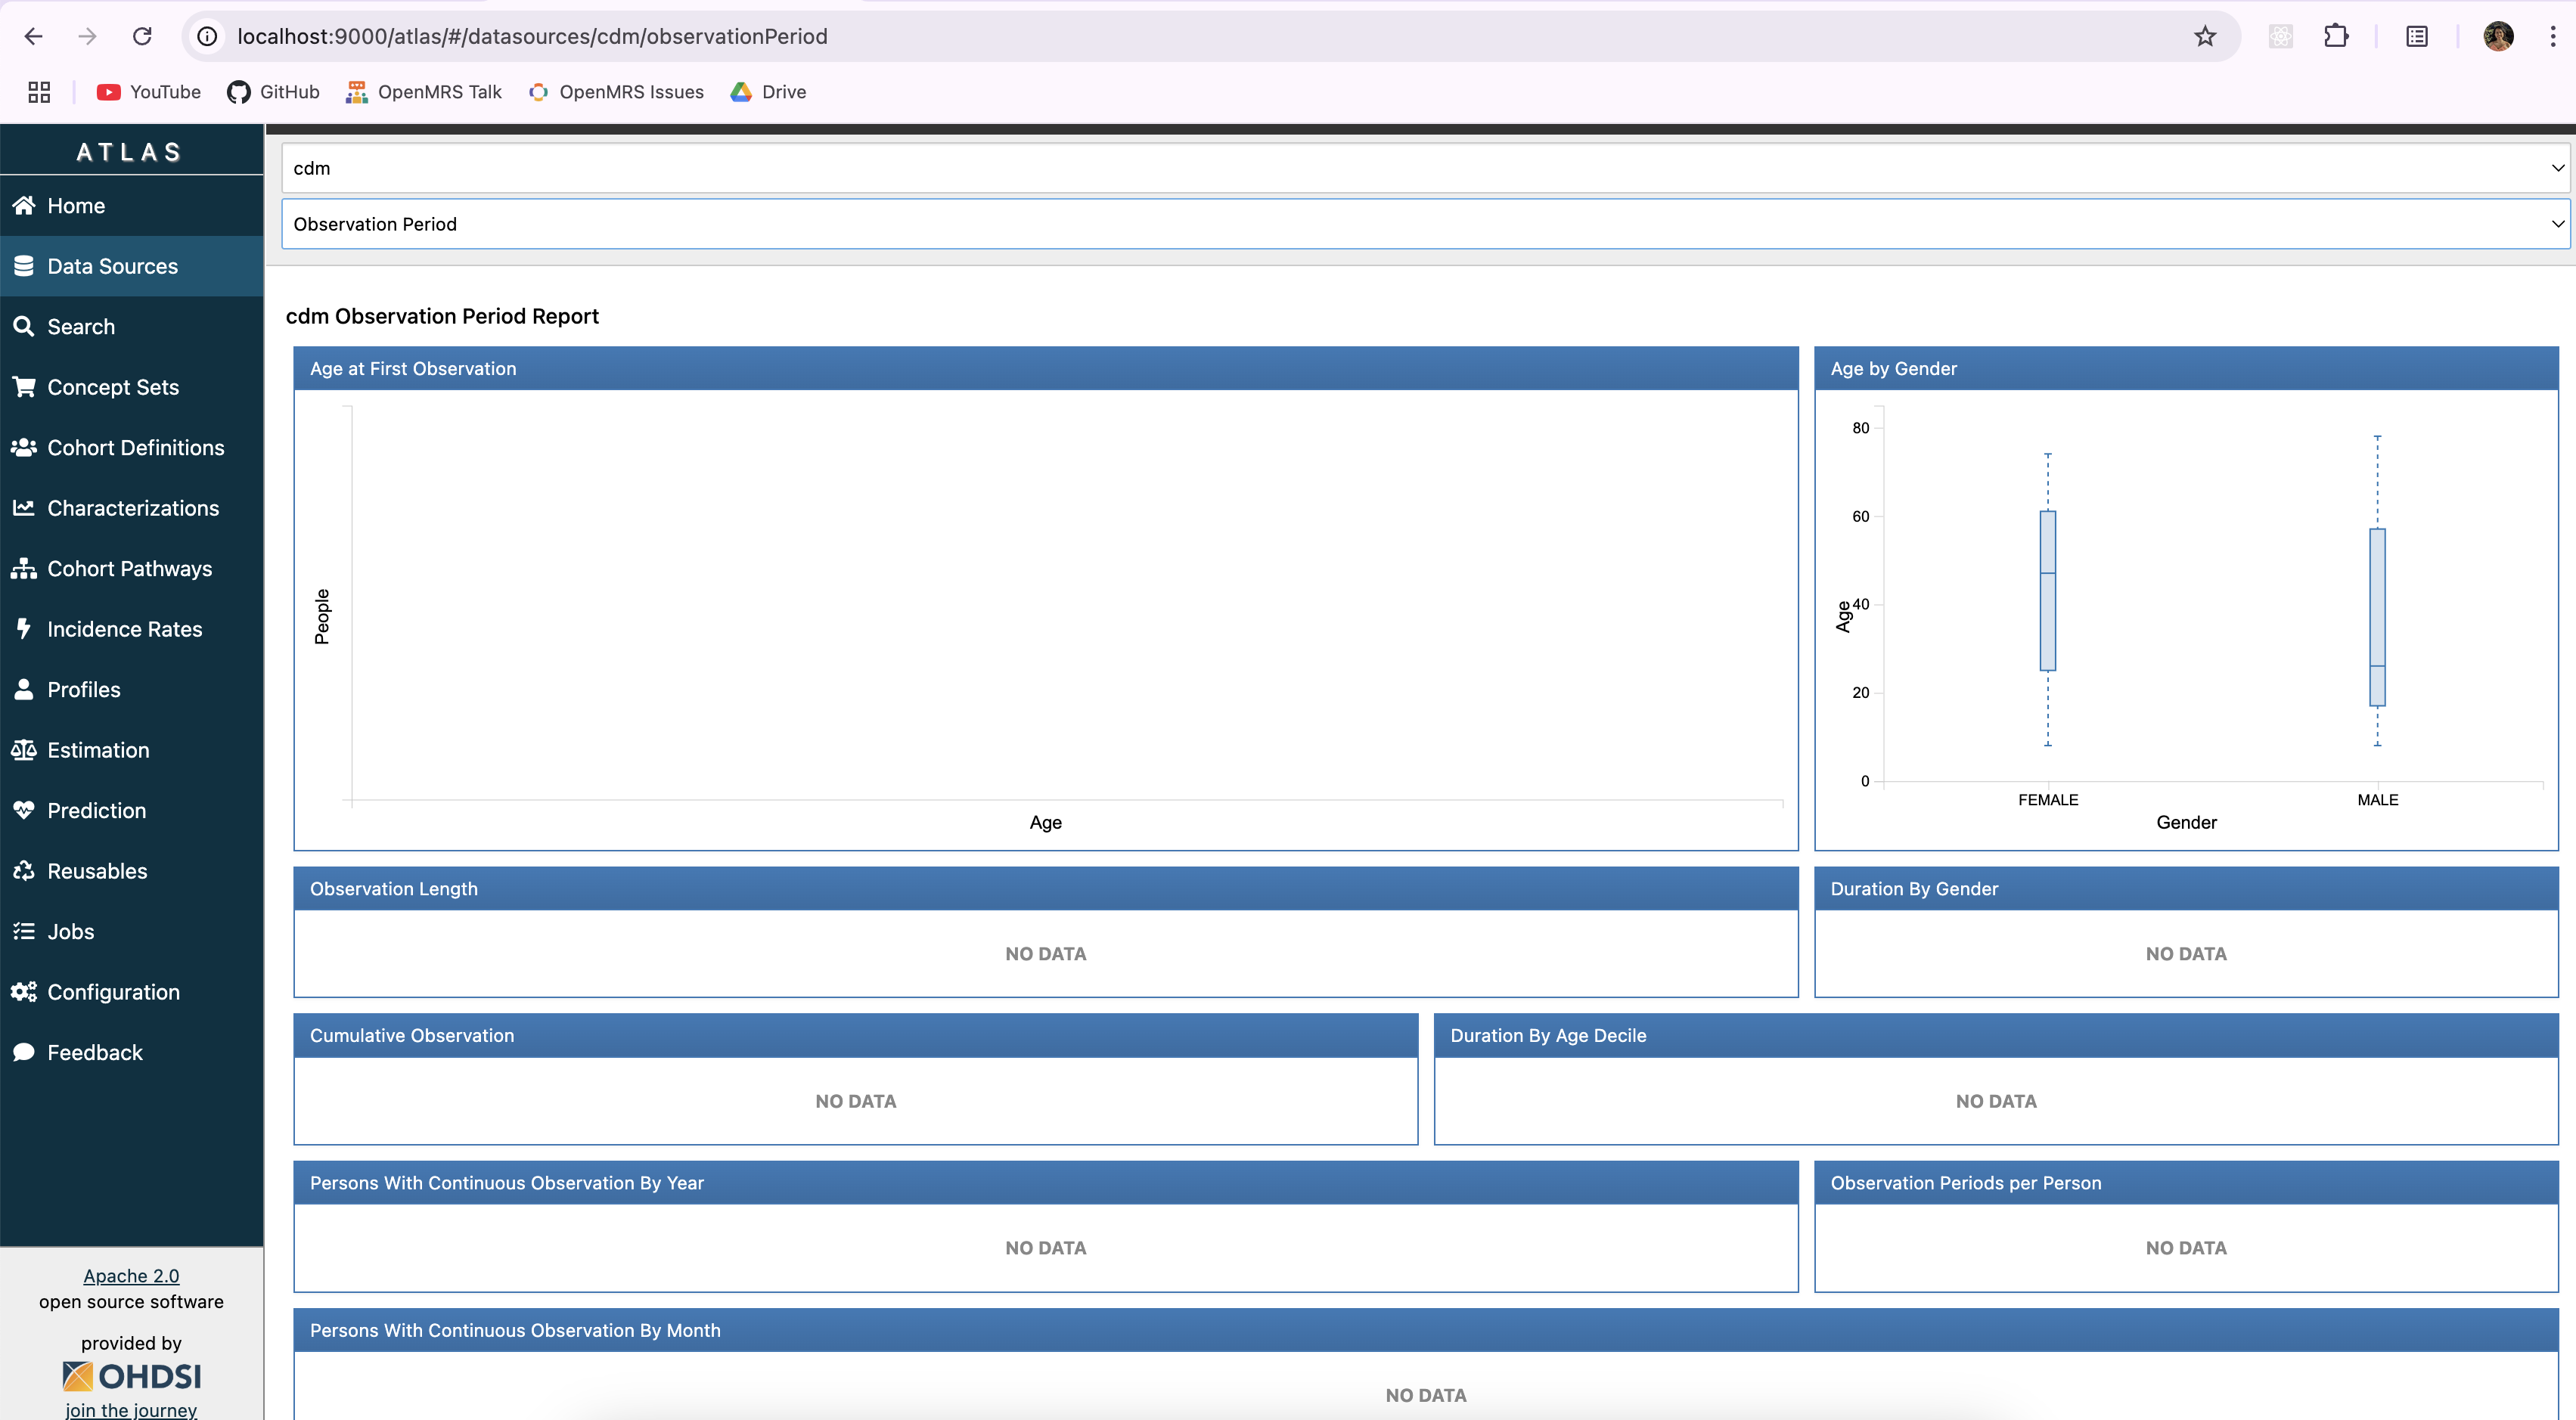Image resolution: width=2576 pixels, height=1420 pixels.
Task: Click the Feedback speech bubble icon
Action: tap(24, 1052)
